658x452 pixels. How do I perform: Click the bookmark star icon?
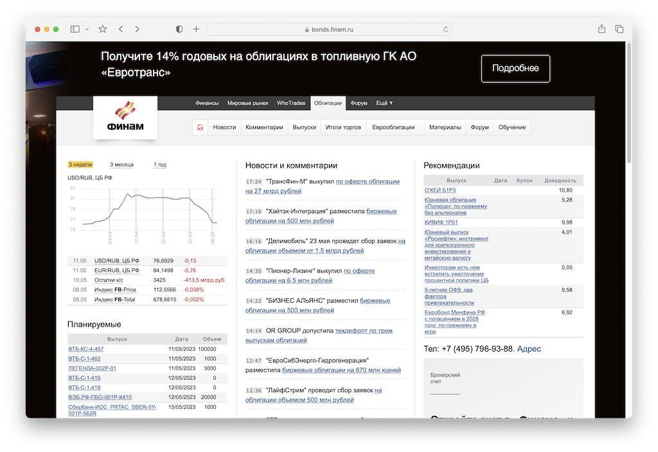pyautogui.click(x=103, y=29)
